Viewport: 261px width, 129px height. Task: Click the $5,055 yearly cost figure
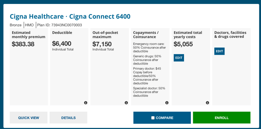pyautogui.click(x=183, y=44)
